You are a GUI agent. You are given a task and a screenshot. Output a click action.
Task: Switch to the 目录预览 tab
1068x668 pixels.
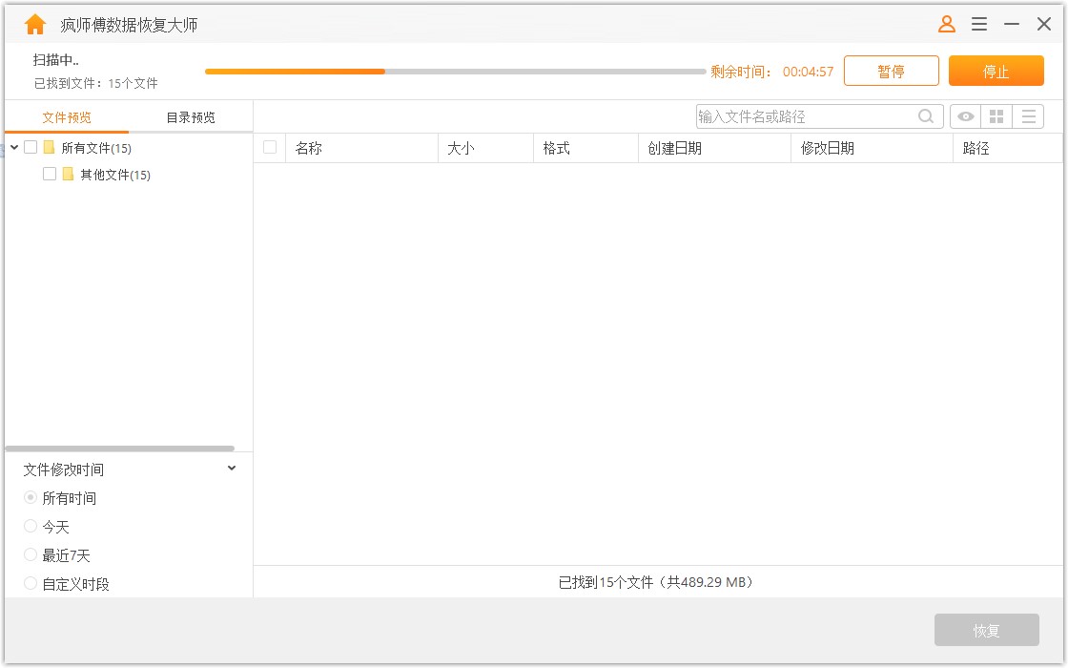click(x=191, y=117)
